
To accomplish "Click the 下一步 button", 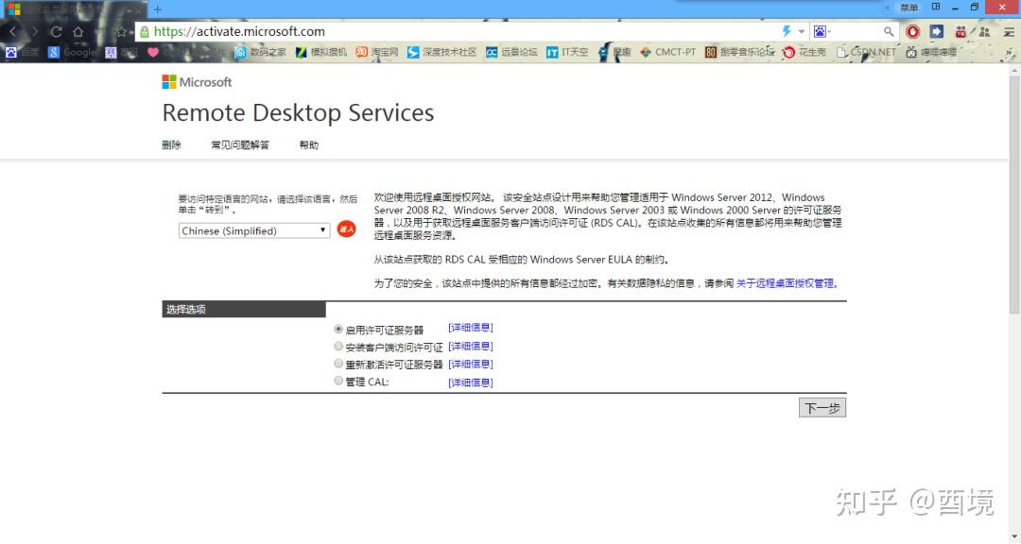I will coord(822,408).
